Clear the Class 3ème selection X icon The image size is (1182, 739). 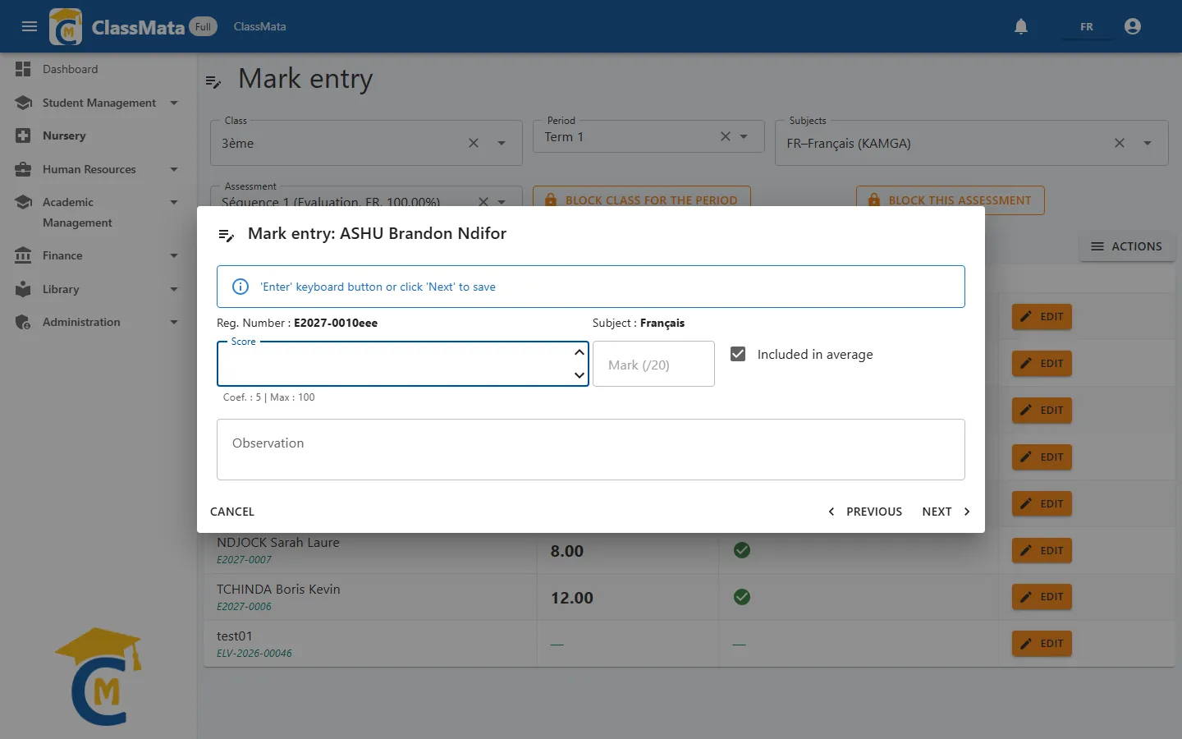474,143
